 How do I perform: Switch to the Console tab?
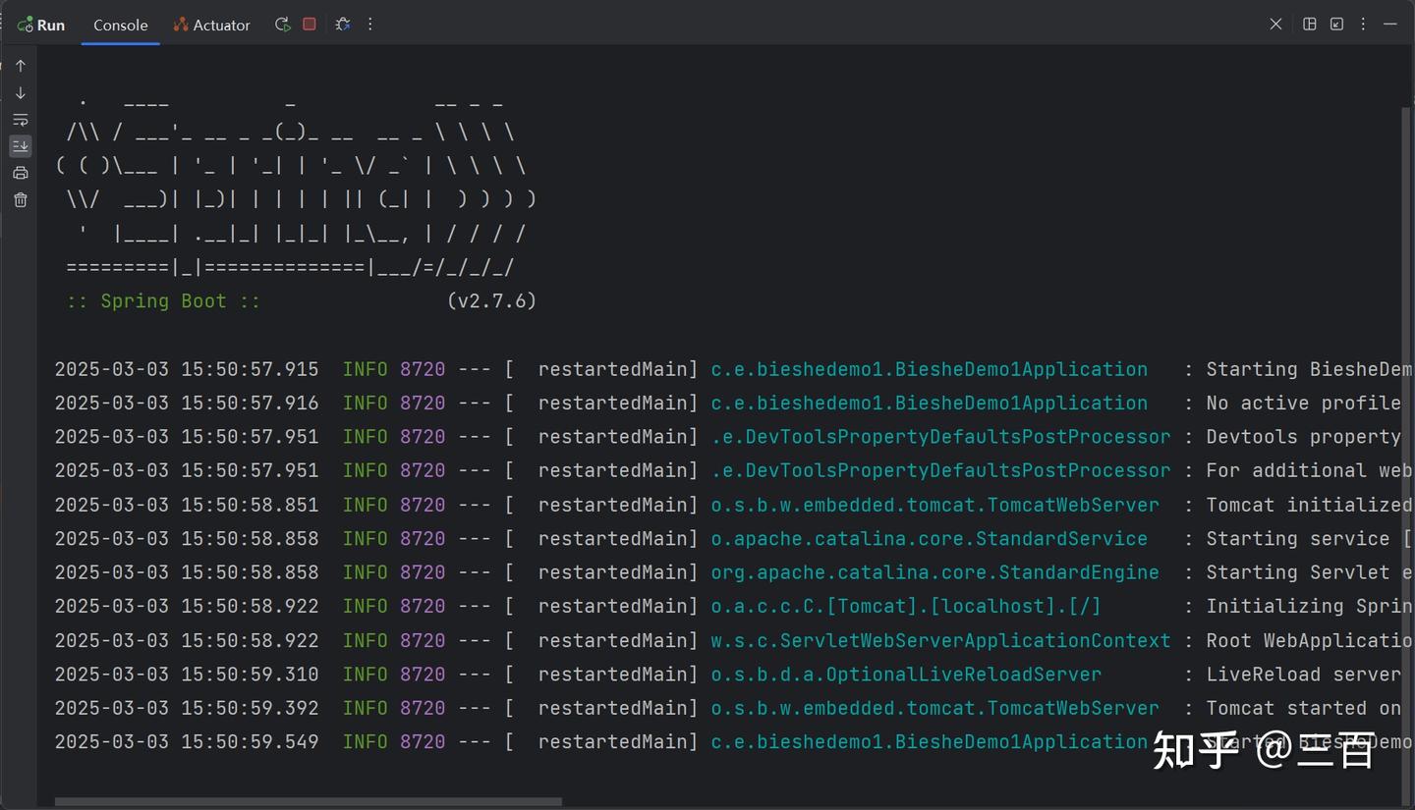[120, 26]
